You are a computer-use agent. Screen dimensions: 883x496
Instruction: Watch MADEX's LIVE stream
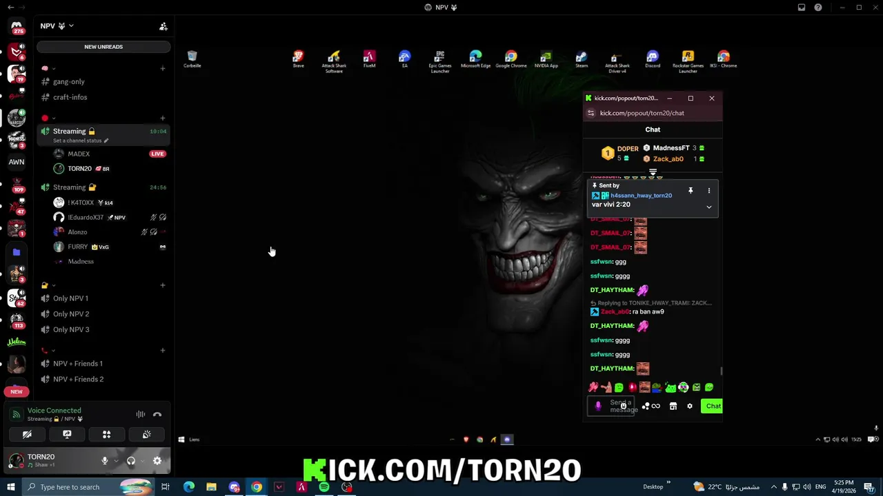[157, 154]
